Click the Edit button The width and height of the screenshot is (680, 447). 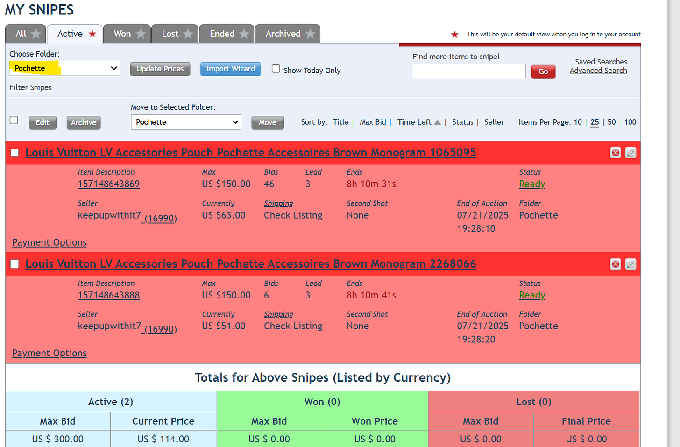pyautogui.click(x=42, y=122)
